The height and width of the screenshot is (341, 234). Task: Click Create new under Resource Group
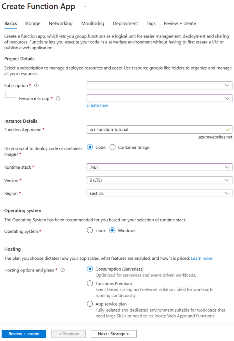pos(97,105)
